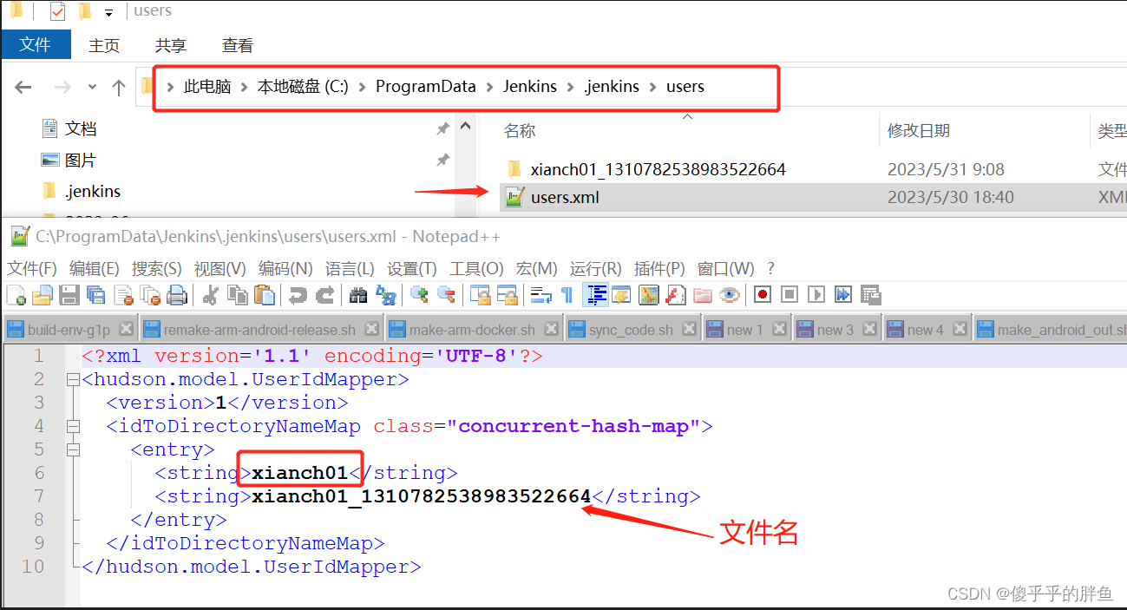Switch to the make-arm-docker.sh tab
The image size is (1127, 610).
(472, 330)
